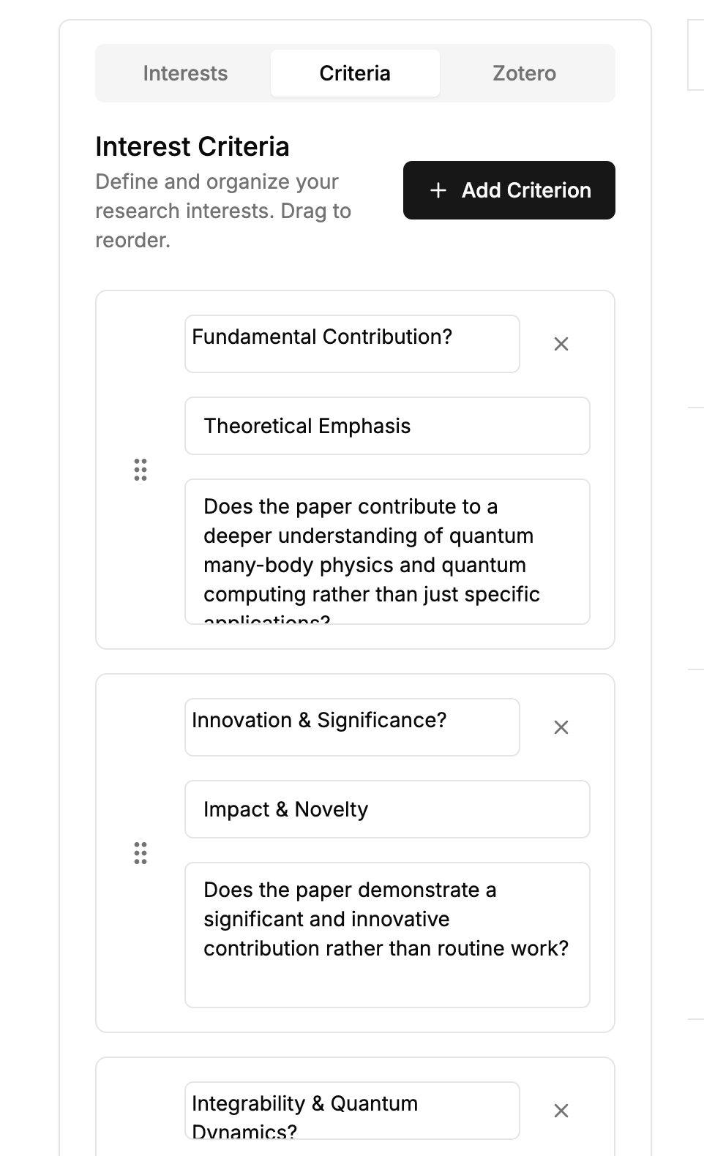Focus the Fundamental Contribution name field

click(352, 344)
